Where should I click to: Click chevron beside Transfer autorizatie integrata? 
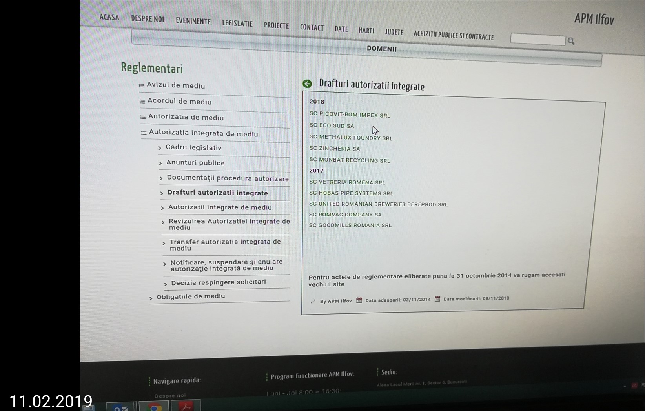pos(164,243)
